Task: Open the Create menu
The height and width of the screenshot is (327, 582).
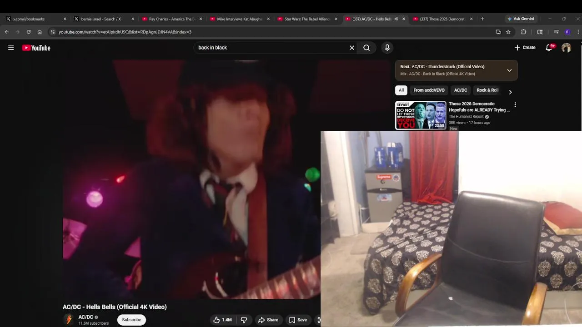Action: 525,48
